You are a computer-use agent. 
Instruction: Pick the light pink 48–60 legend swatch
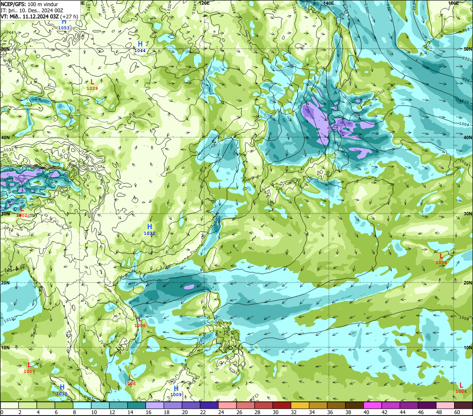tap(446, 405)
